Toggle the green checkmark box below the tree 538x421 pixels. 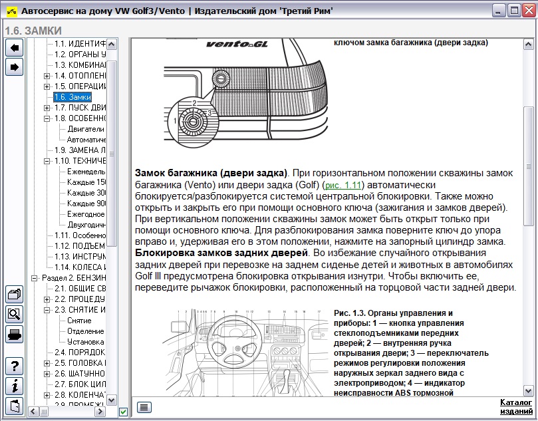(x=123, y=412)
